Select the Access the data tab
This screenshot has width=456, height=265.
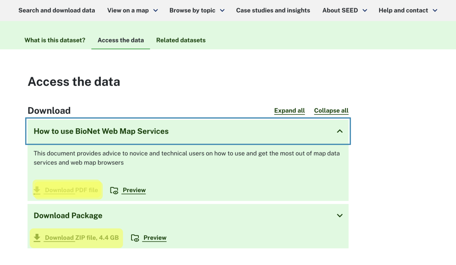point(121,40)
